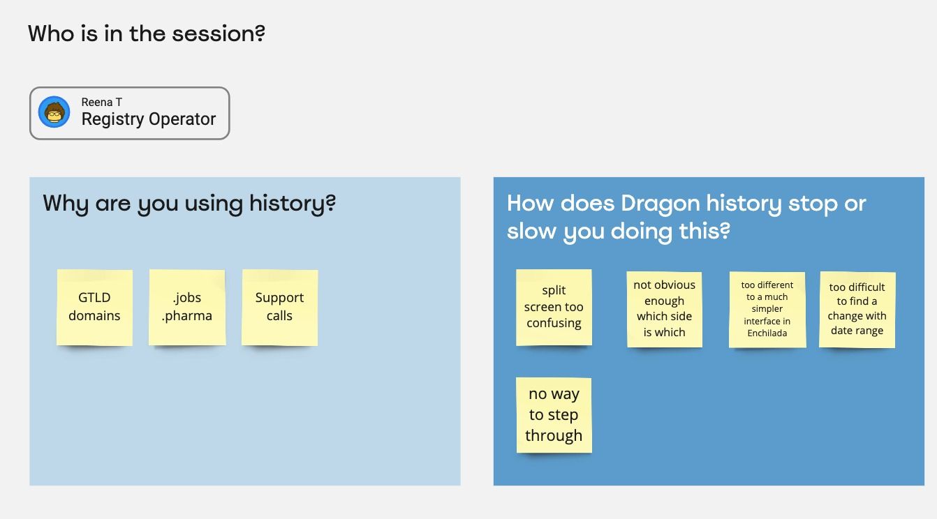Click the '.jobs .pharma' sticky note
This screenshot has width=937, height=519.
coord(187,307)
